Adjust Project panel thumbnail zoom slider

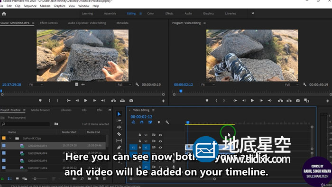[35, 179]
